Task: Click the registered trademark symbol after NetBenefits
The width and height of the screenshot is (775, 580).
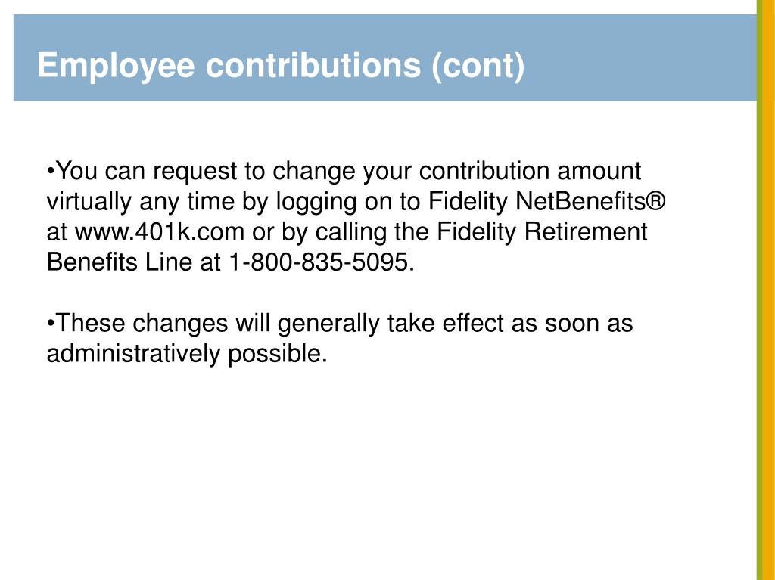Action: pos(656,201)
